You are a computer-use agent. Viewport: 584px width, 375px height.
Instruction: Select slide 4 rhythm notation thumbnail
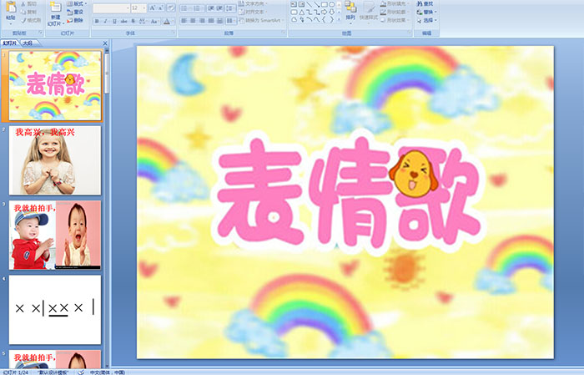tap(55, 310)
